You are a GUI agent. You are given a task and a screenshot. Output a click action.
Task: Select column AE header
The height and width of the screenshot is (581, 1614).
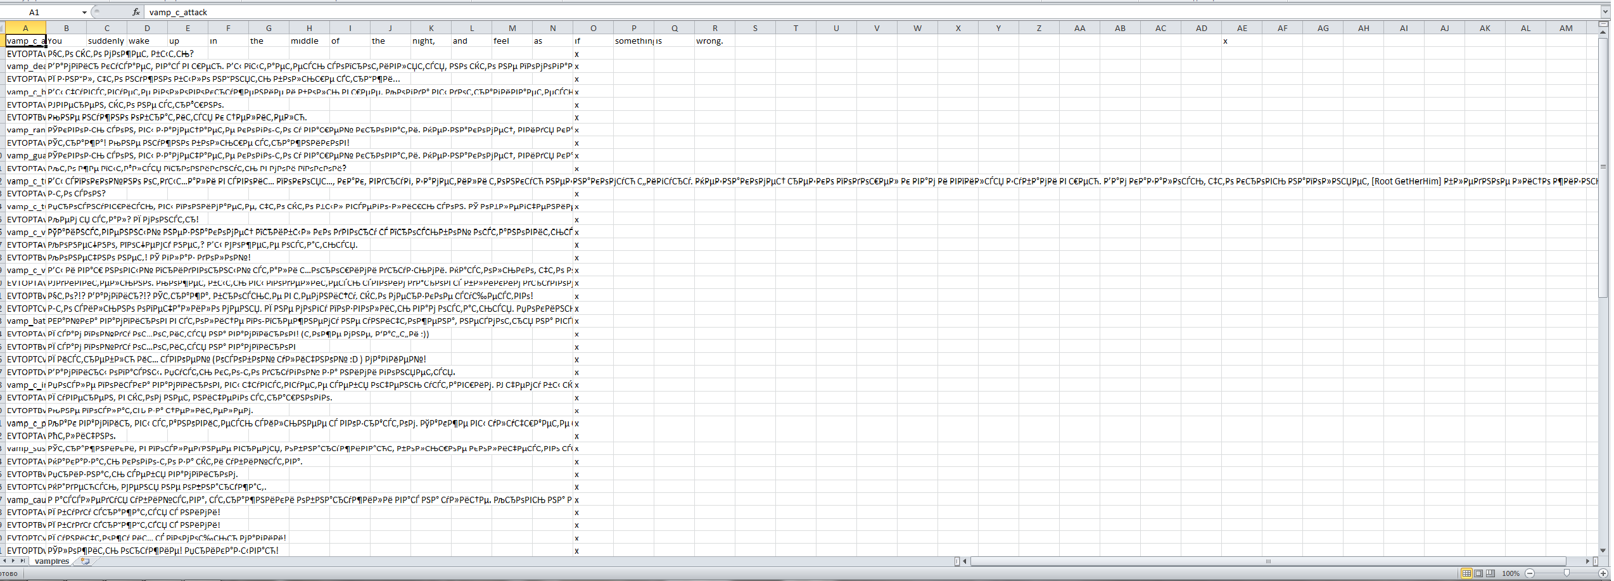tap(1242, 28)
